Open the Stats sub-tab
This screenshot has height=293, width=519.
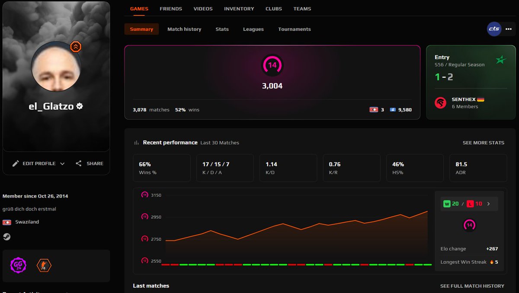pos(222,29)
